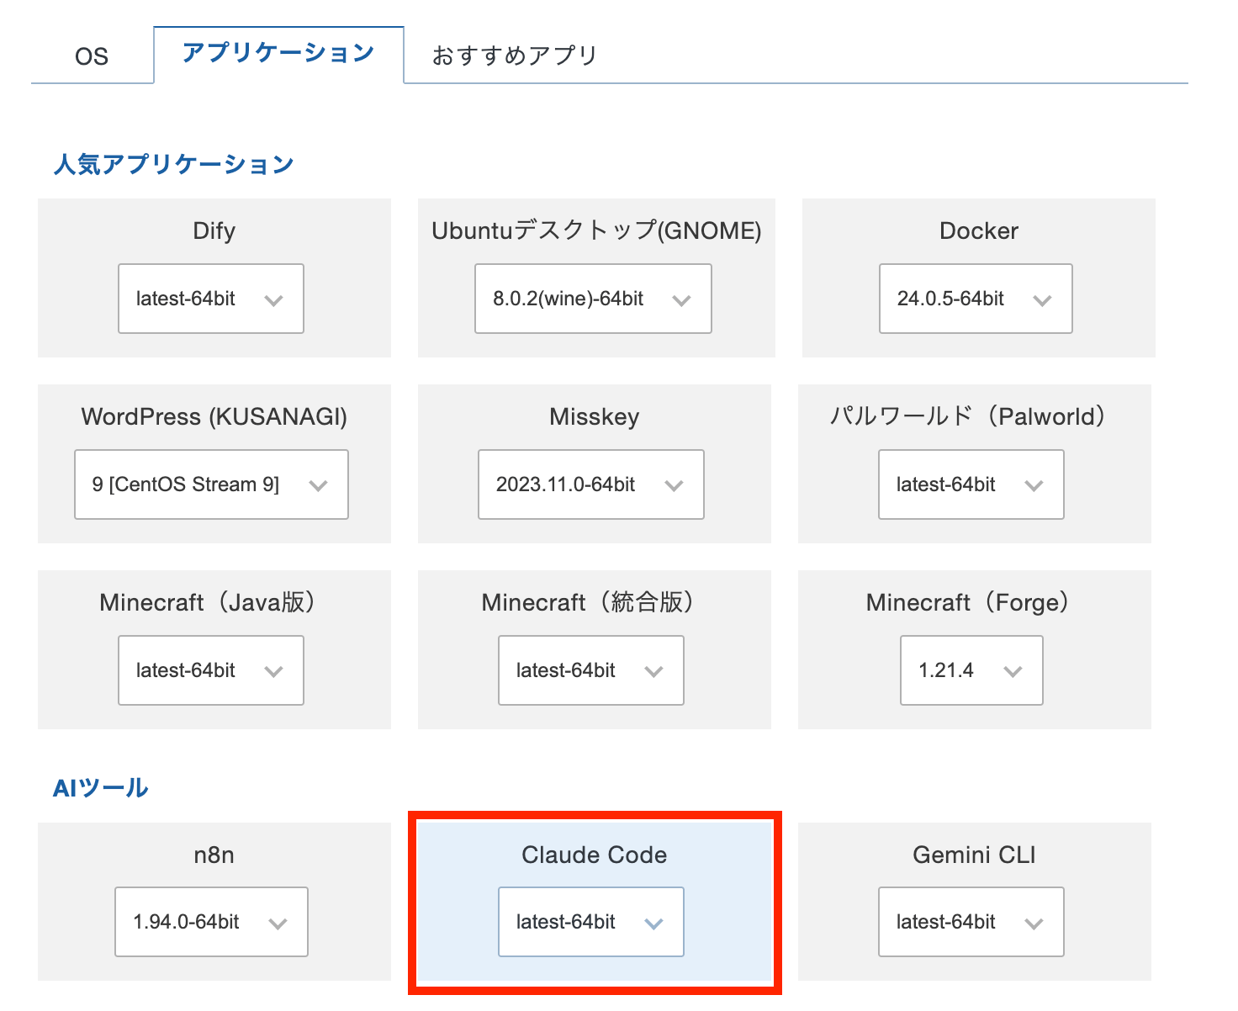
Task: Select the Docker application card title
Action: (978, 230)
